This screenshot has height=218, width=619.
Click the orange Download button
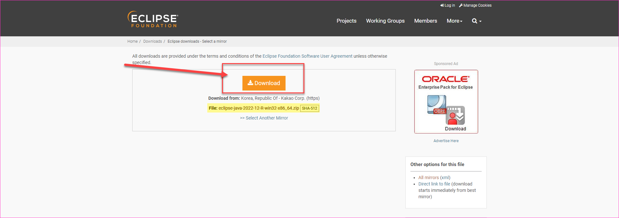[x=264, y=83]
